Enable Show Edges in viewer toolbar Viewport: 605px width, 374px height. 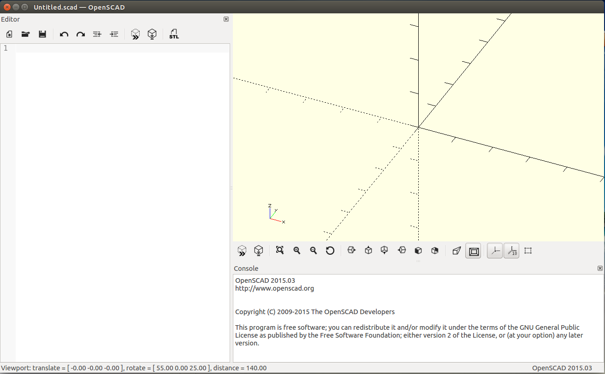tap(528, 251)
